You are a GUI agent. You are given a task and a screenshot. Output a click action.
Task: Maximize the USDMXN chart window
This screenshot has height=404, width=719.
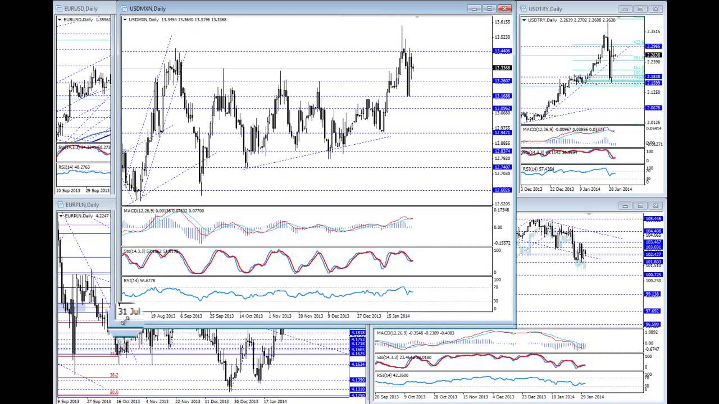490,8
